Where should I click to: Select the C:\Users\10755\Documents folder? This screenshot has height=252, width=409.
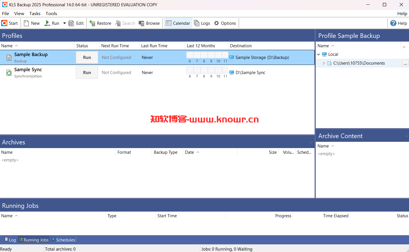click(x=359, y=63)
